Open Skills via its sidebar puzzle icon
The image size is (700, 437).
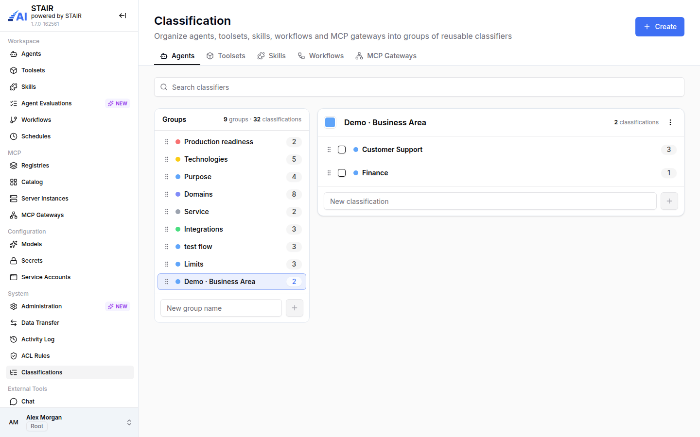(14, 87)
